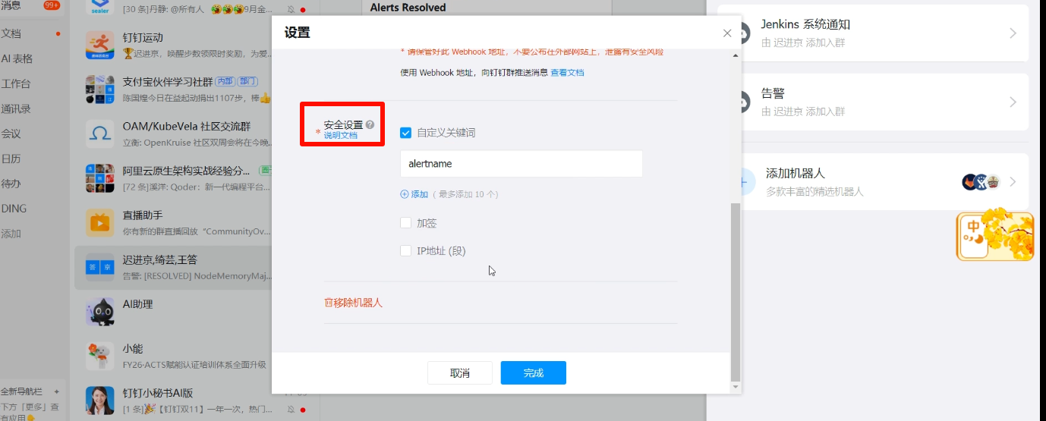Click the muted bell icon on the sealer chat
This screenshot has width=1046, height=421.
tap(291, 10)
